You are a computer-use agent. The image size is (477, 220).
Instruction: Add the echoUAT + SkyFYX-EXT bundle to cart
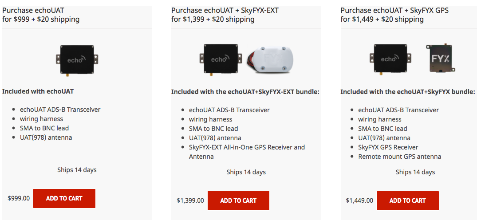tap(238, 200)
